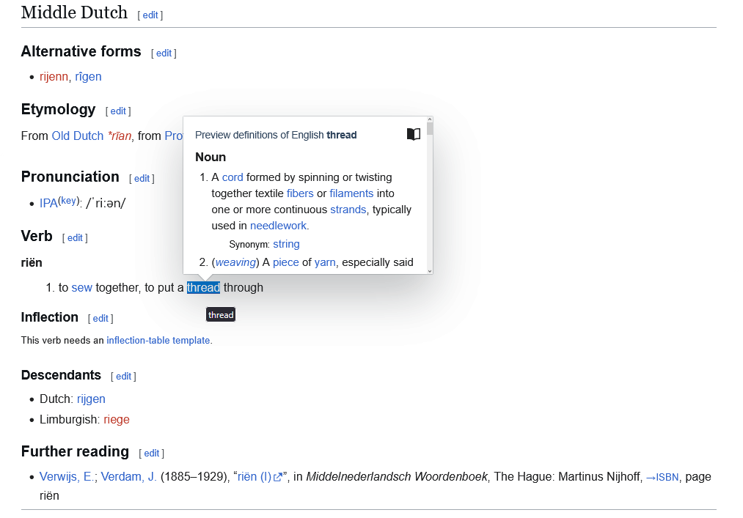Open fibers link in preview popup
This screenshot has height=518, width=743.
[x=300, y=193]
